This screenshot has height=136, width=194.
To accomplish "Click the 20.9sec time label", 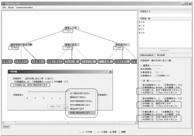I will (x=14, y=48).
